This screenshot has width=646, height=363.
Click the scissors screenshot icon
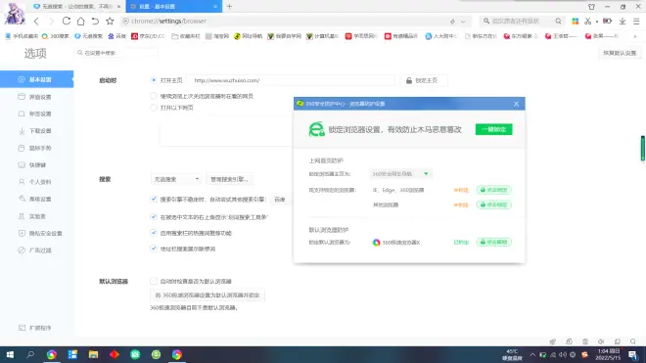coord(588,21)
